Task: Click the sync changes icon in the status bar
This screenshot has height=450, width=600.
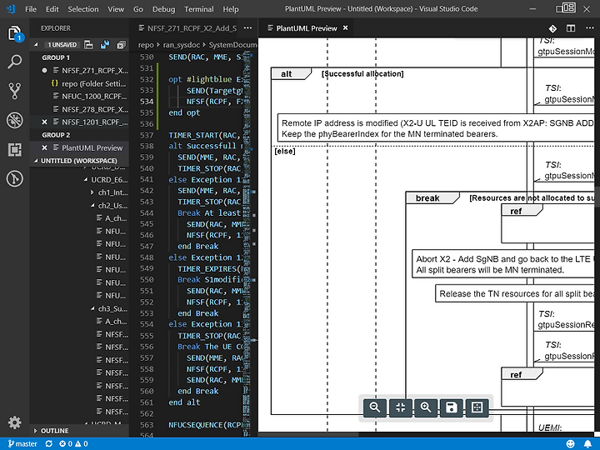Action: coord(48,444)
